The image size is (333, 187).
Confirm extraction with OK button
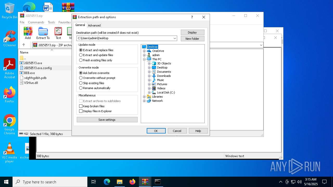click(156, 131)
